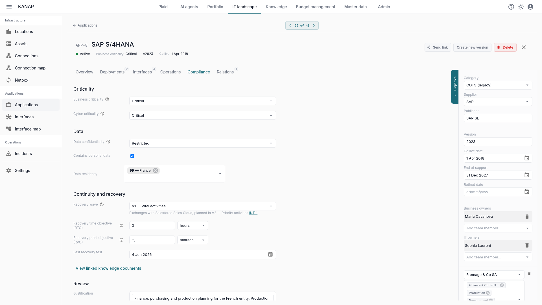Click Create new version button

coord(472,47)
